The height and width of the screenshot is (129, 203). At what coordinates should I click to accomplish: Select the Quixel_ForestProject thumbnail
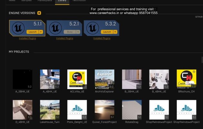(104, 110)
